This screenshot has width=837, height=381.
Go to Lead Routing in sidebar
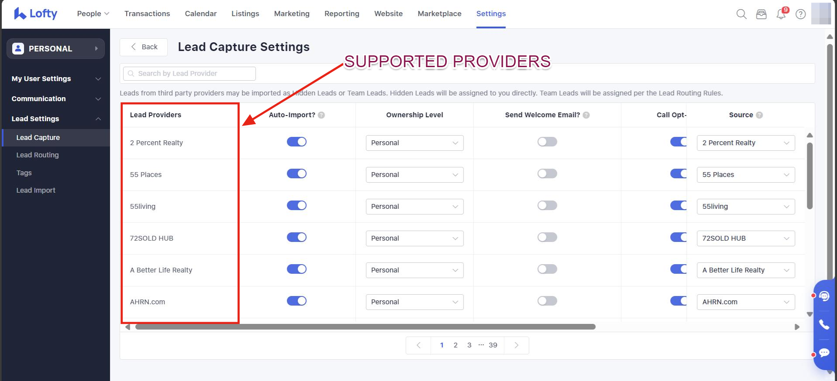[x=38, y=155]
